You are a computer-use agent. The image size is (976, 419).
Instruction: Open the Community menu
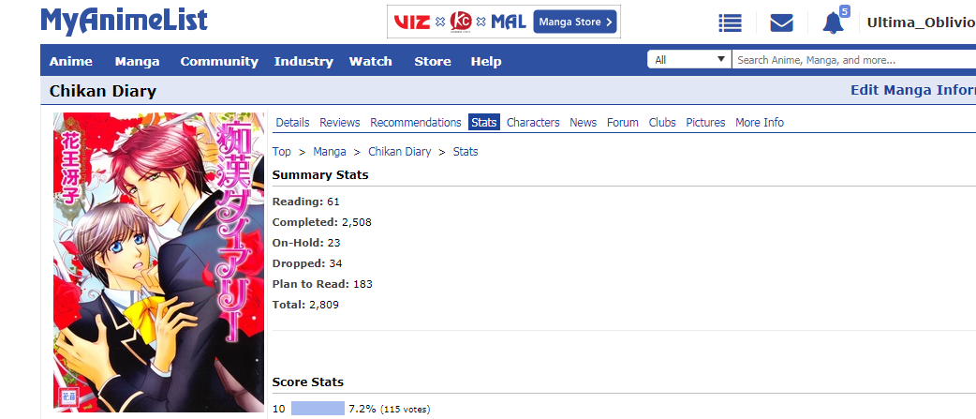click(x=219, y=61)
